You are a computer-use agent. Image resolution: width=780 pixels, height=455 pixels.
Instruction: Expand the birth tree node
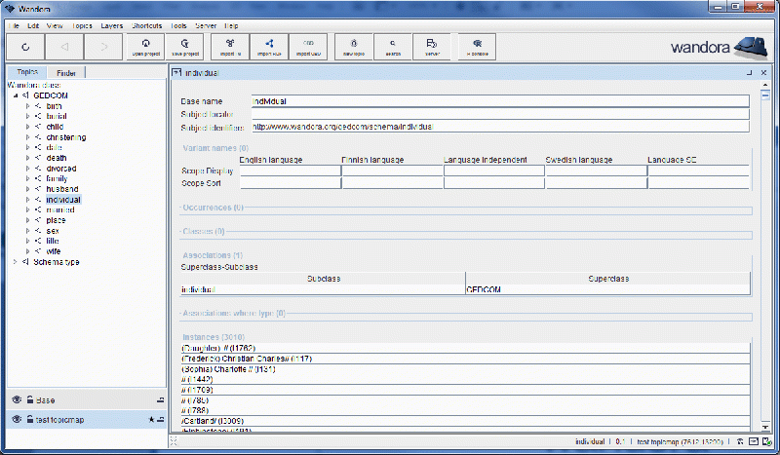(x=28, y=105)
